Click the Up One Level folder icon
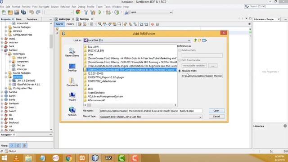Screen dimensions: 288x162 (195, 40)
